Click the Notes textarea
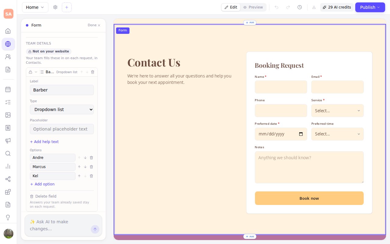The image size is (390, 244). 309,167
